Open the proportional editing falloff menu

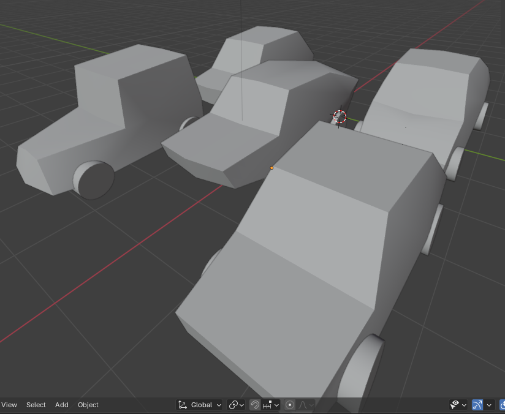(x=306, y=405)
